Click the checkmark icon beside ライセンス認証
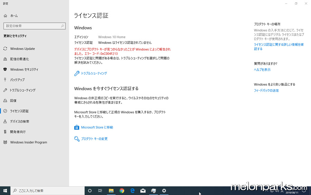This screenshot has height=195, width=311. [5, 111]
